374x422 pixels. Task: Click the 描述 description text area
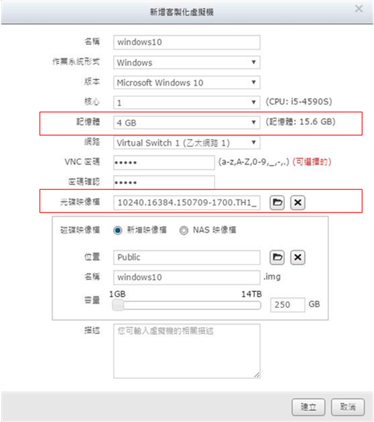tap(186, 351)
